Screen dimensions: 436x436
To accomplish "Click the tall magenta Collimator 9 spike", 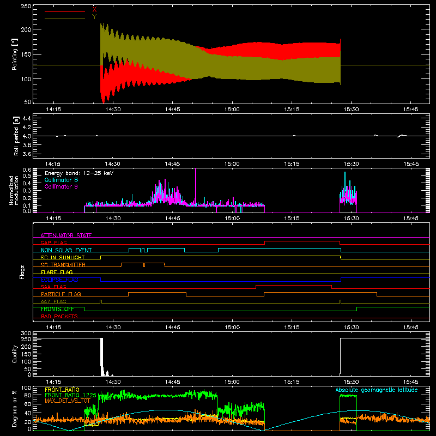I will [196, 186].
